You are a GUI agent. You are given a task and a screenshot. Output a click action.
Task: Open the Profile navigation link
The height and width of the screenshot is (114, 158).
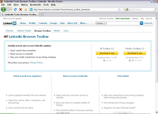32,23
